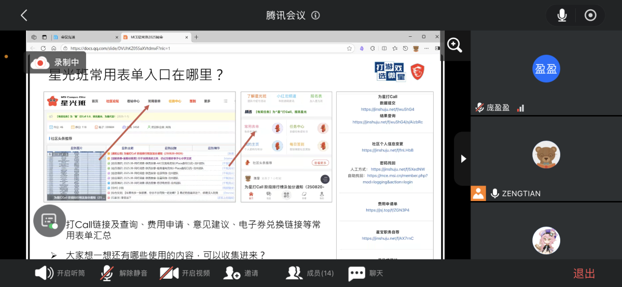This screenshot has width=622, height=287.
Task: Zoom the shared screen with the magnifier icon
Action: (x=454, y=45)
